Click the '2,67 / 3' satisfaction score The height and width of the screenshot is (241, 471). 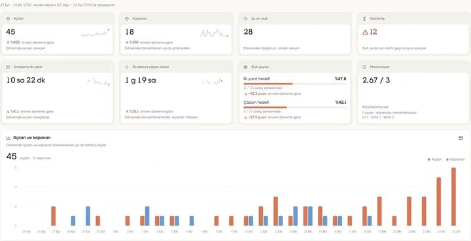click(x=376, y=80)
